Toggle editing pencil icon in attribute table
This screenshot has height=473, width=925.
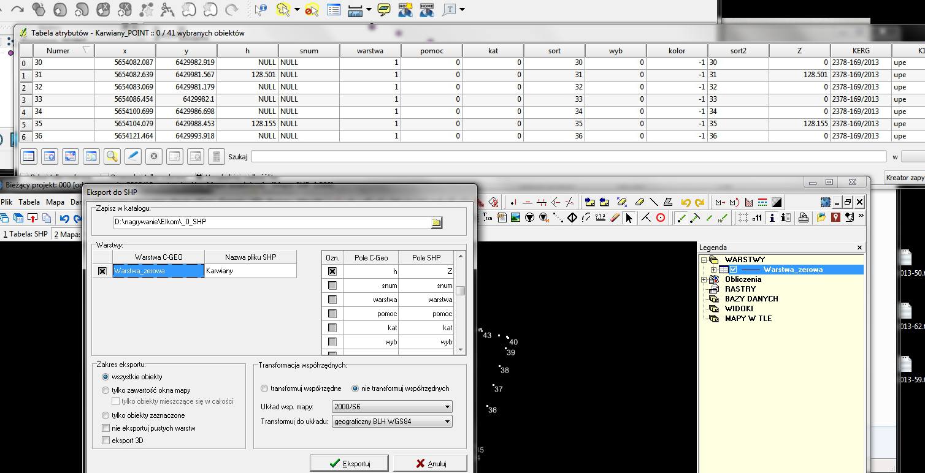tap(132, 157)
